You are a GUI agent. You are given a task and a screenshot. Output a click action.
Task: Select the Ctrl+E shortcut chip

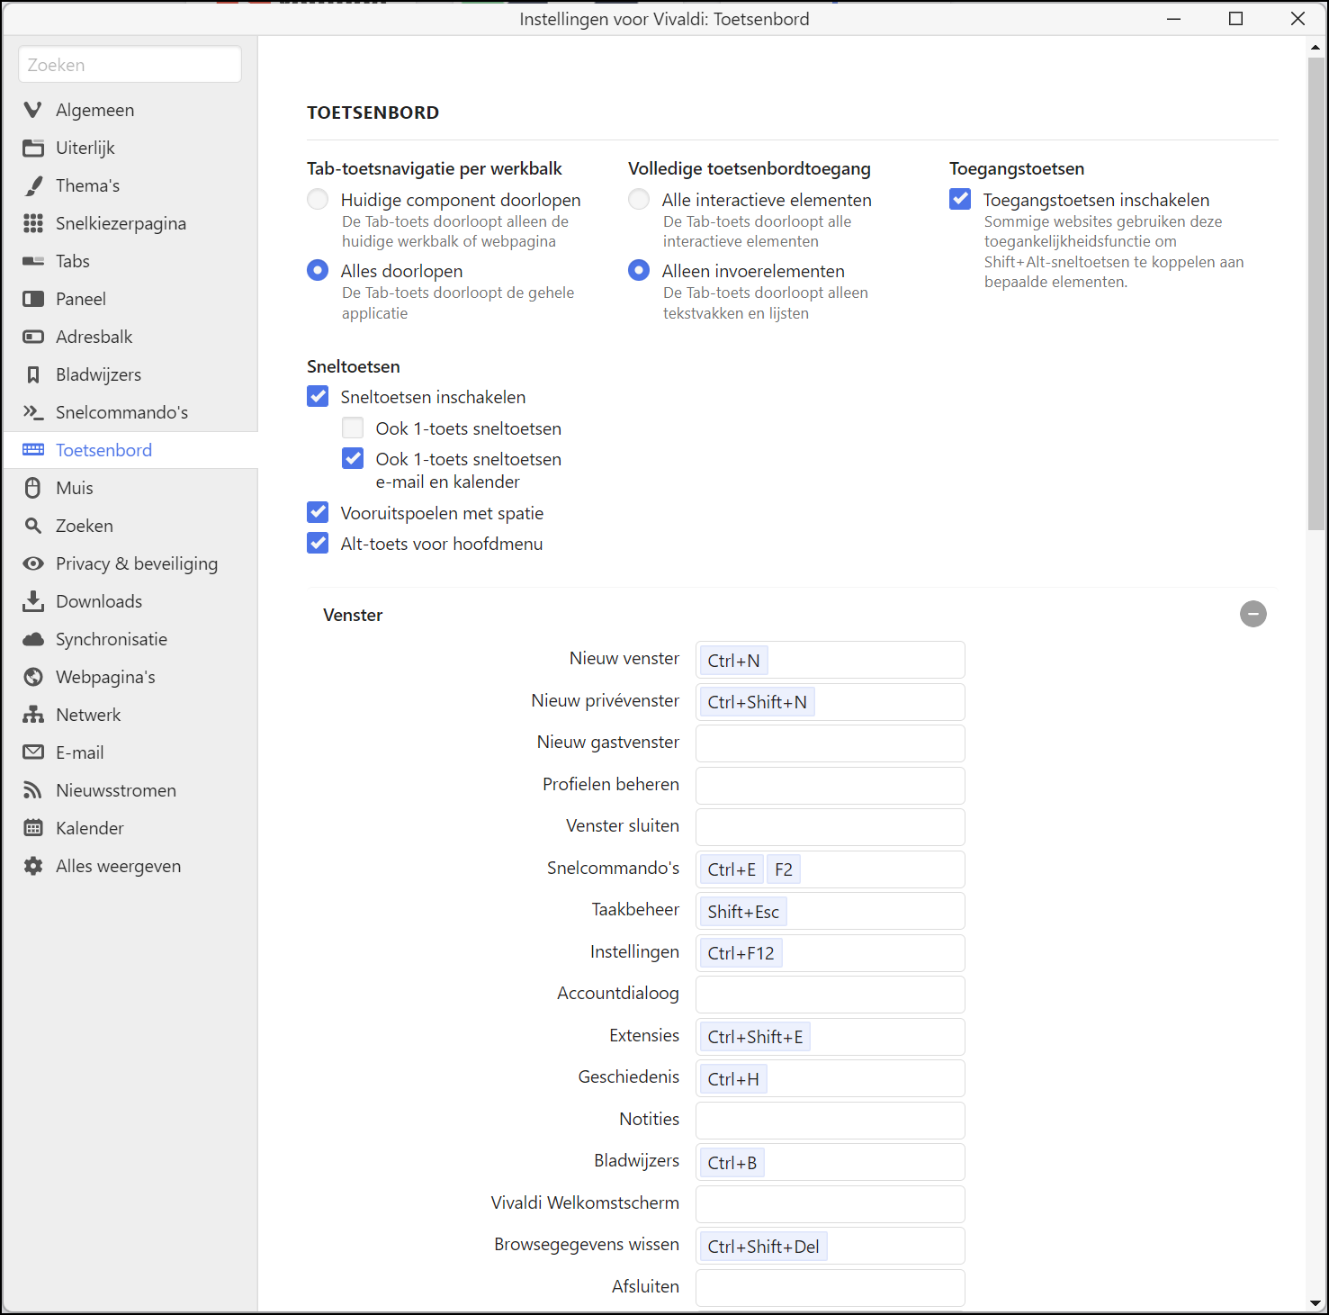[x=732, y=869]
